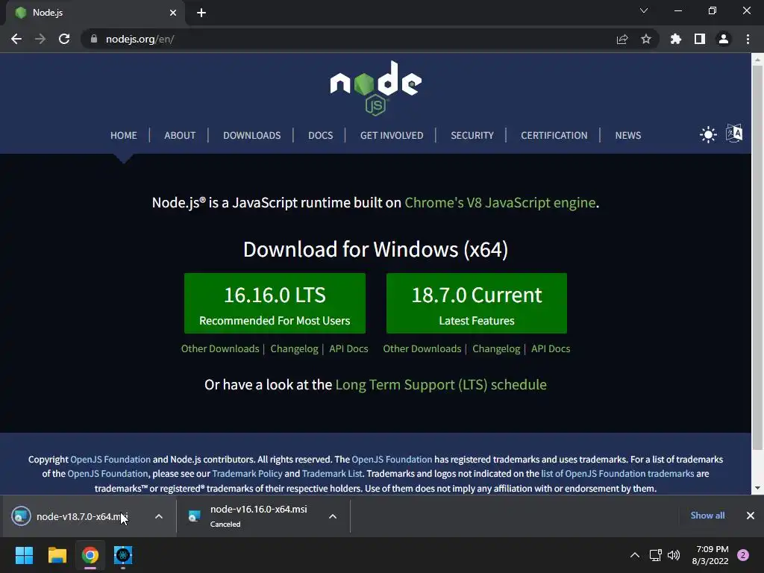The height and width of the screenshot is (573, 764).
Task: Open Chrome's V8 JavaScript engine link
Action: point(501,202)
